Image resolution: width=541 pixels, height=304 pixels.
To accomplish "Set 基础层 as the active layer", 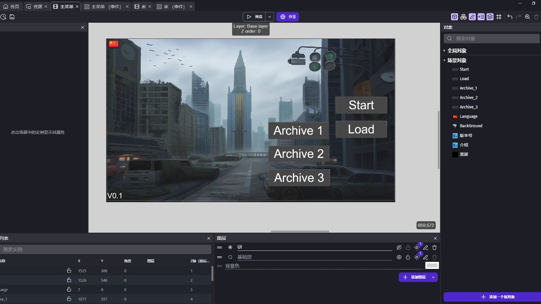I will click(x=230, y=257).
